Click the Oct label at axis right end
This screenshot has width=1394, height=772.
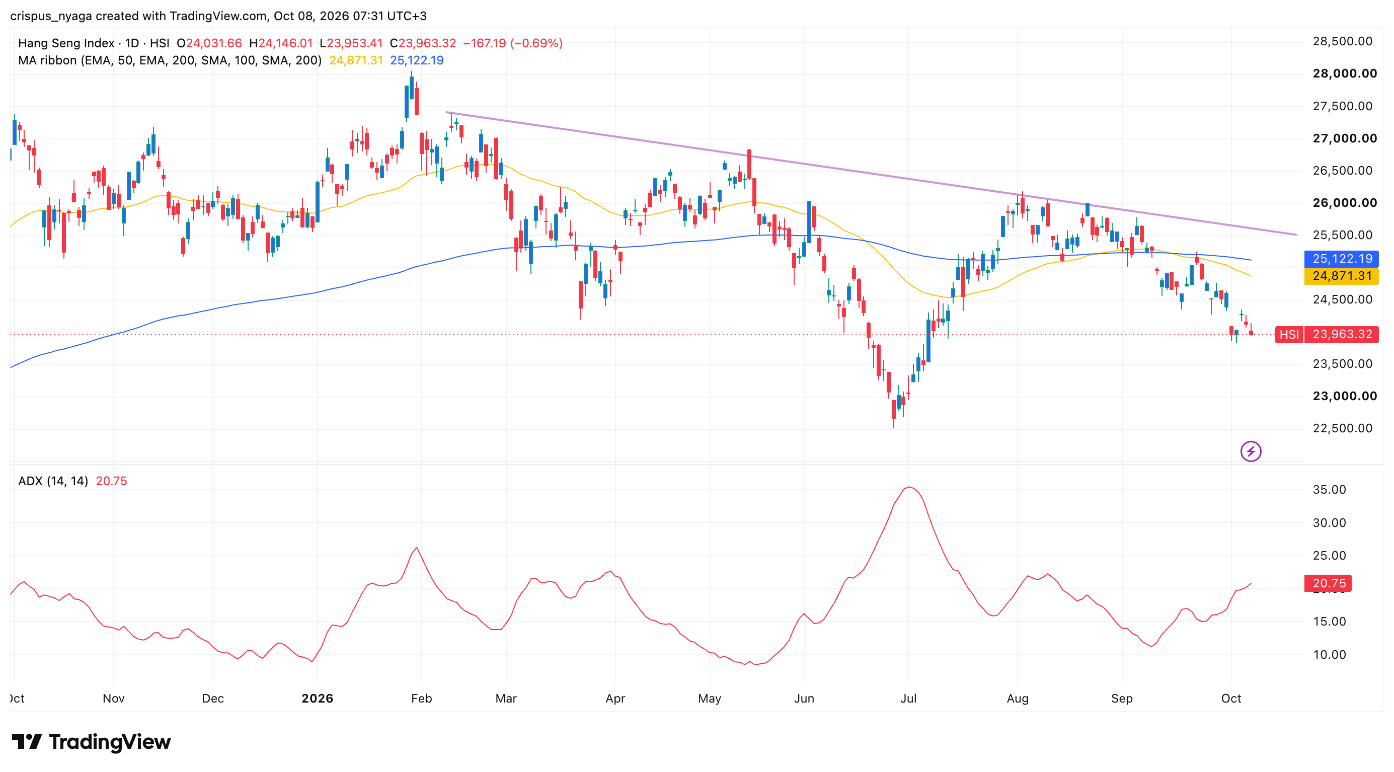1231,699
